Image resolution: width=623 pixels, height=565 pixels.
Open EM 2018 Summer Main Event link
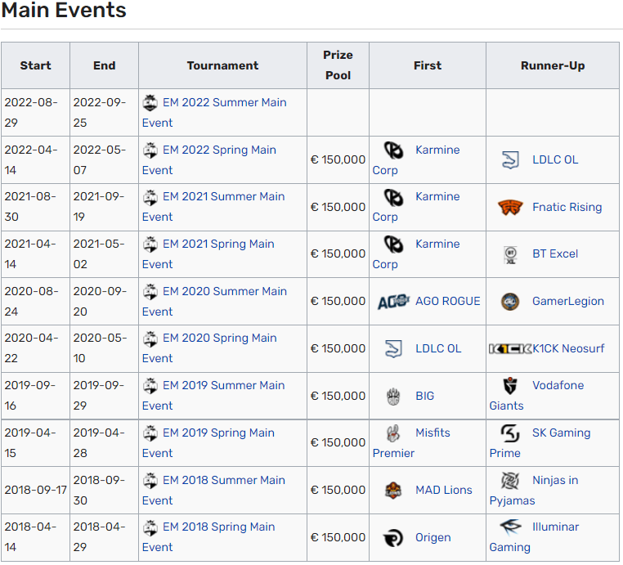pos(213,491)
